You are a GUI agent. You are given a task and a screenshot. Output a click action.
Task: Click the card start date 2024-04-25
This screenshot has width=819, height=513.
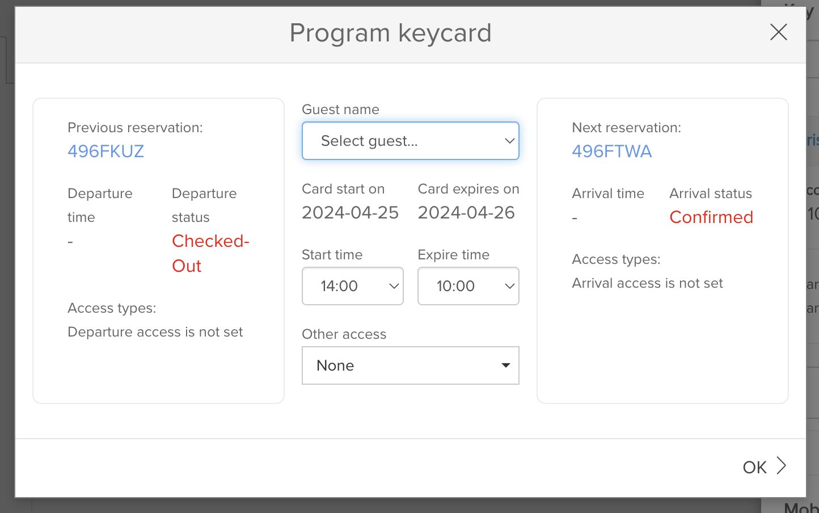(350, 212)
